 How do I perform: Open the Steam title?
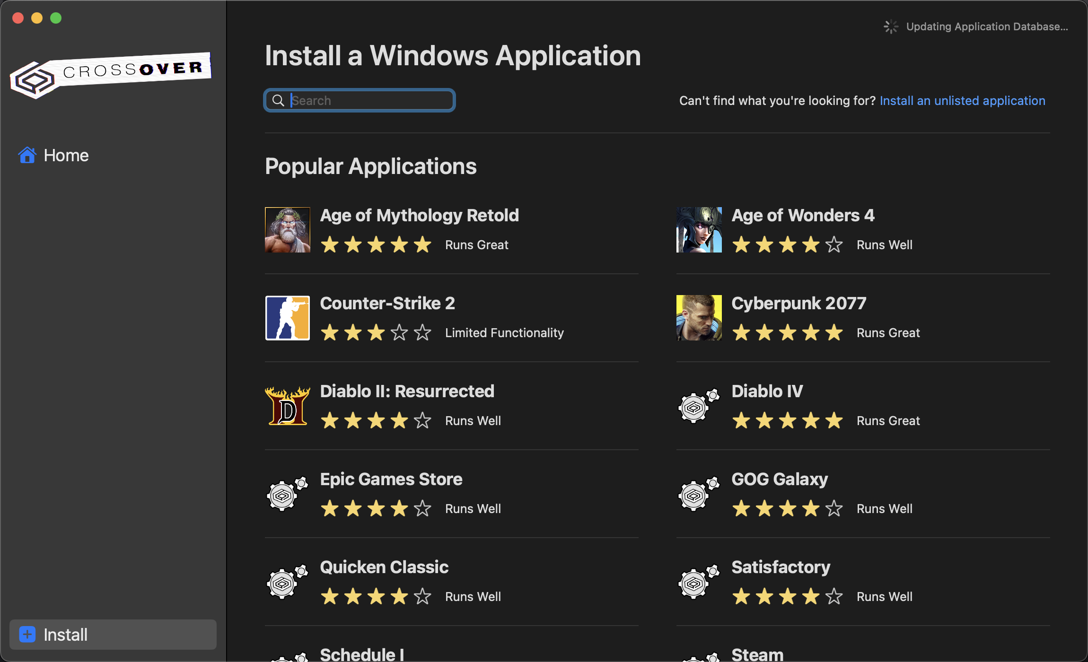point(758,654)
